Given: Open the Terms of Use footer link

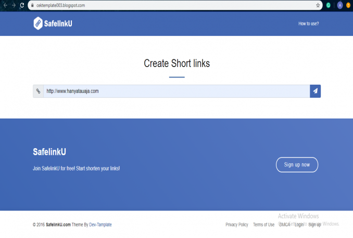Looking at the screenshot, I should coord(263,224).
